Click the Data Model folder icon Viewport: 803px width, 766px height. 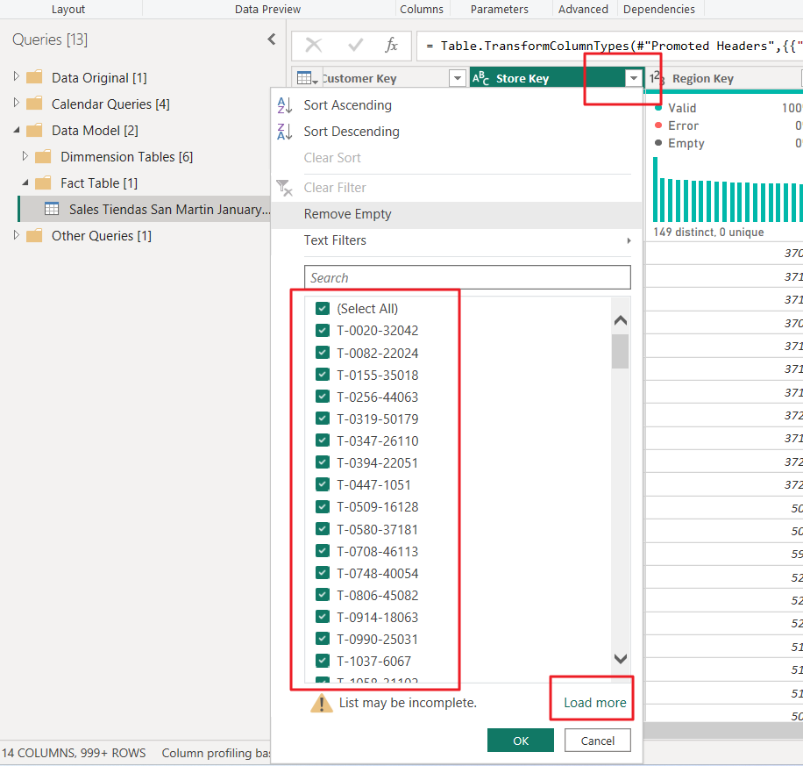34,130
